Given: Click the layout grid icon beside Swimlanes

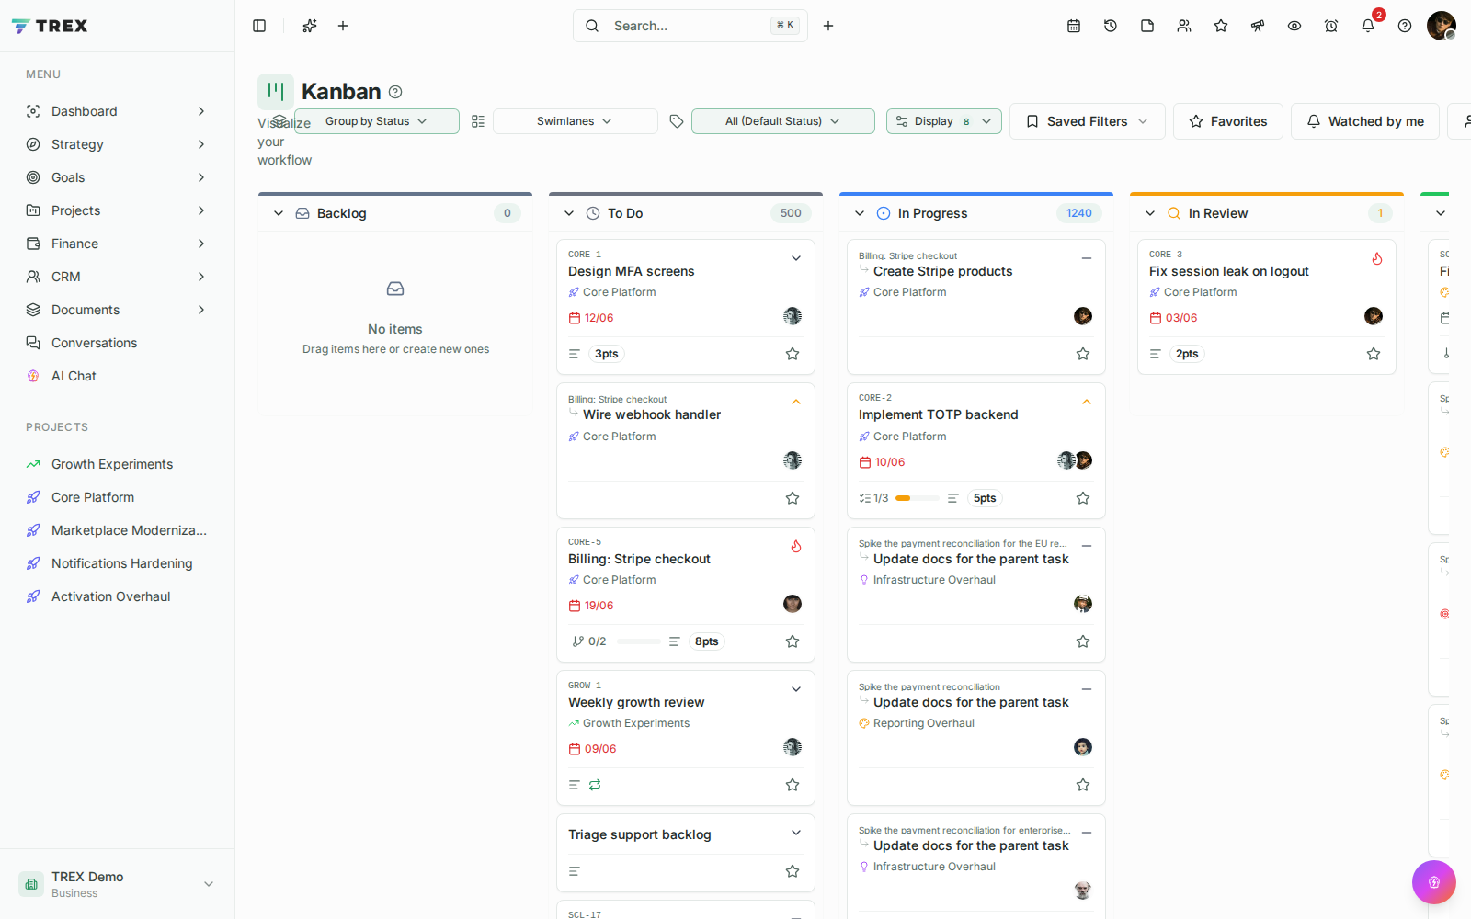Looking at the screenshot, I should pyautogui.click(x=478, y=121).
